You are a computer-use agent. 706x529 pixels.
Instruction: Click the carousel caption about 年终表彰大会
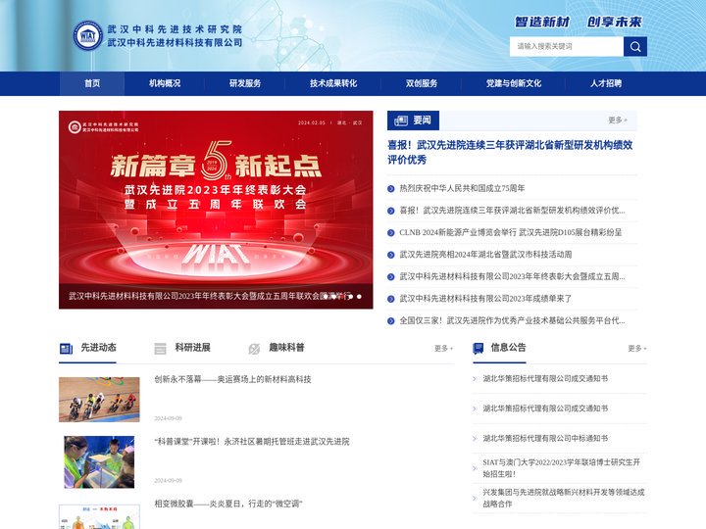point(210,297)
